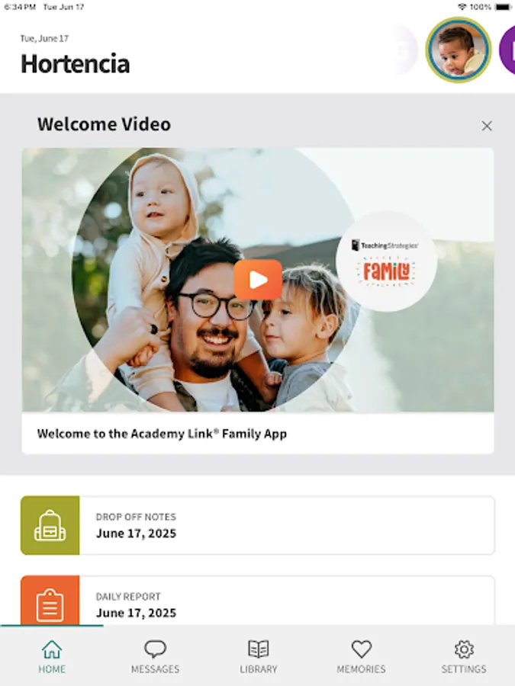The height and width of the screenshot is (686, 515).
Task: Select the child profile photo avatar
Action: pos(459,50)
